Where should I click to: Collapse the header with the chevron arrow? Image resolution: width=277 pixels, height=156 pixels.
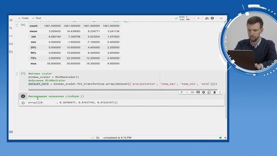221,18
